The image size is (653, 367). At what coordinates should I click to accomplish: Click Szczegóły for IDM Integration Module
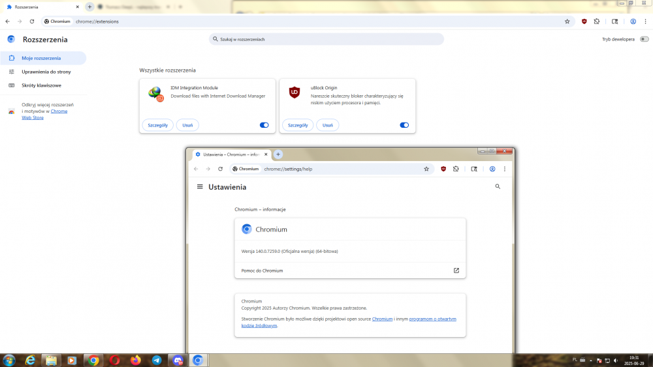(x=157, y=125)
